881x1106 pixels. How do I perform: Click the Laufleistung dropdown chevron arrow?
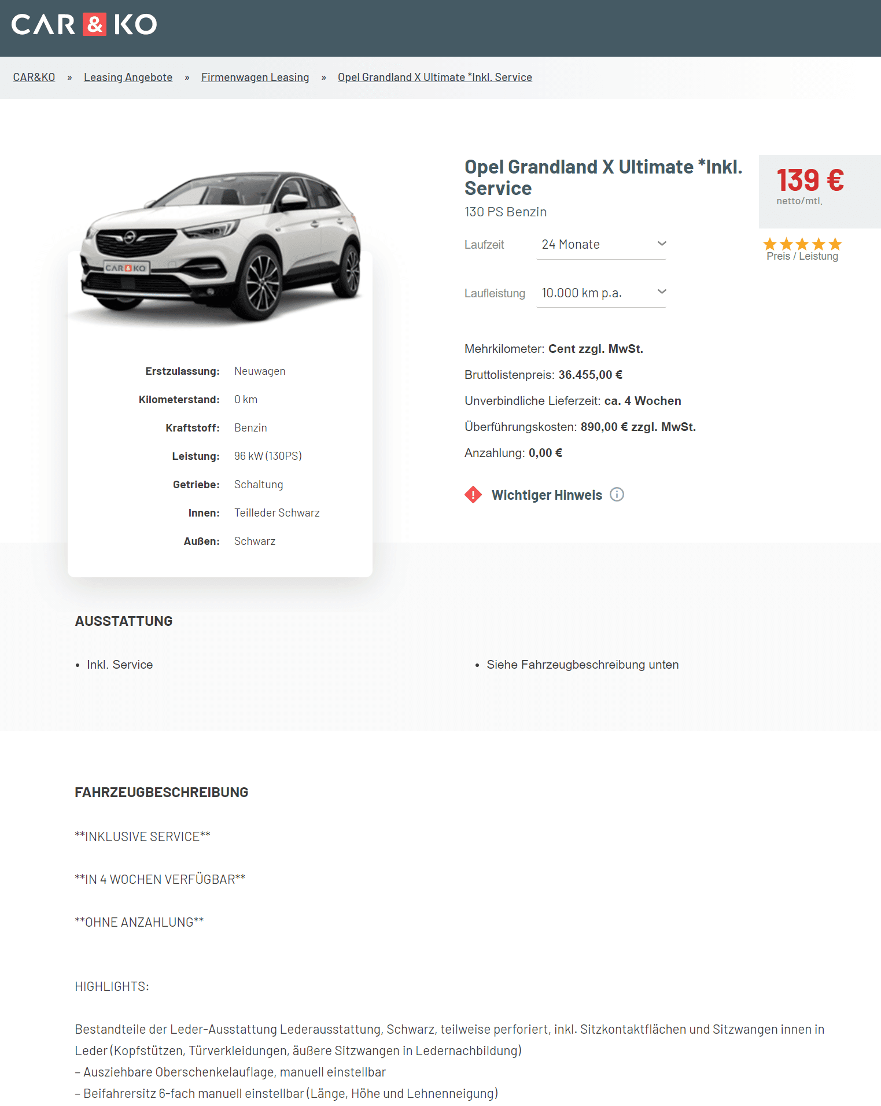click(662, 292)
